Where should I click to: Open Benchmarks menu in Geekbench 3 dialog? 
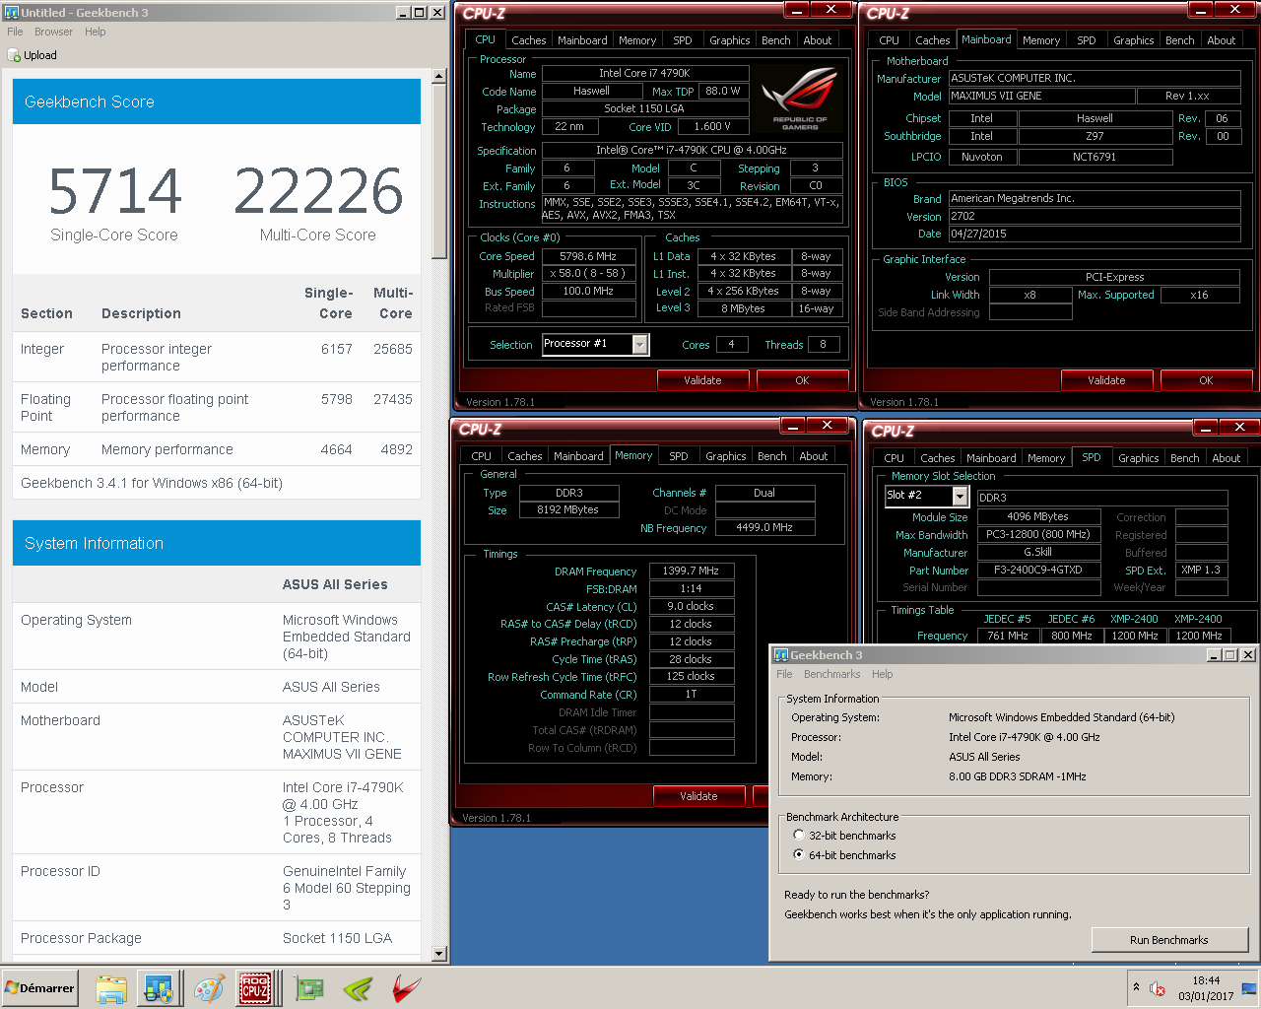click(831, 674)
